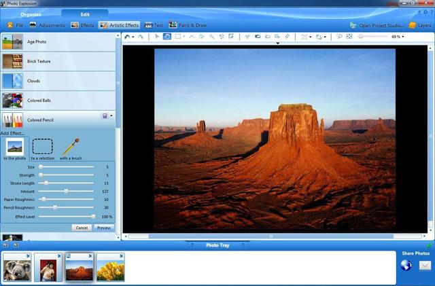Apply effect to the photo option
435x286 pixels.
tap(15, 149)
